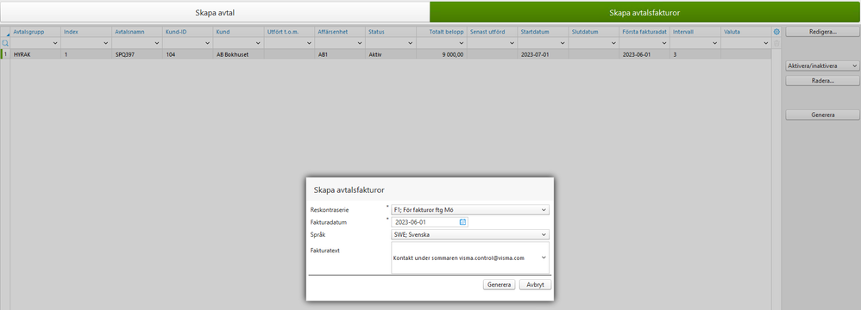Sort by the Totalt belopp column header
861x310 pixels.
(x=441, y=33)
